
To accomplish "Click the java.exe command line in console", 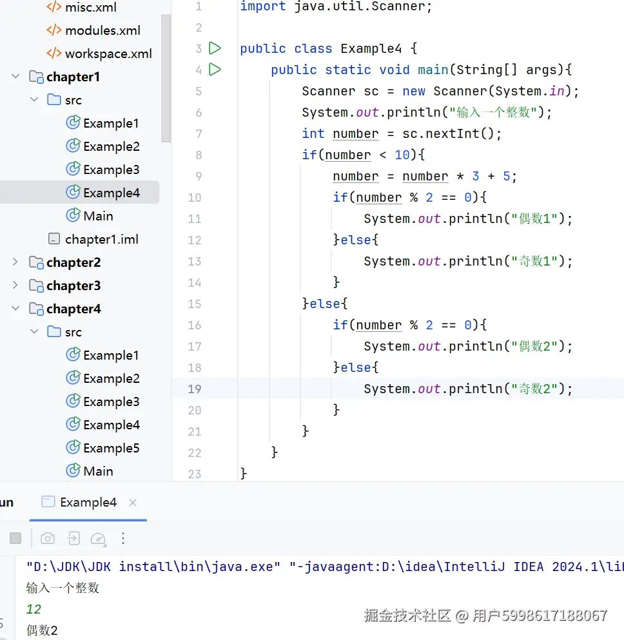I will pyautogui.click(x=325, y=567).
